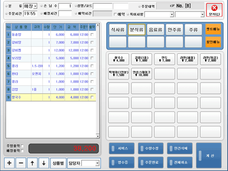Add 김밥(1줄) 1,000 menu item
Viewport: 228px width, 171px height.
tap(141, 59)
